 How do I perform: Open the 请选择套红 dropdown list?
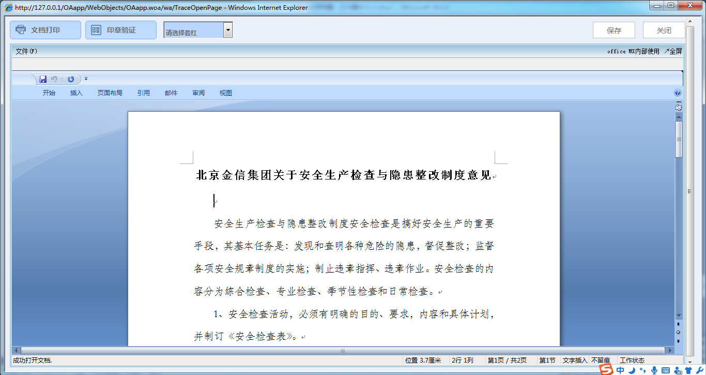coord(228,29)
